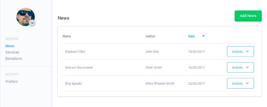Click chevron in Elephant Flies Actions button

(247, 51)
